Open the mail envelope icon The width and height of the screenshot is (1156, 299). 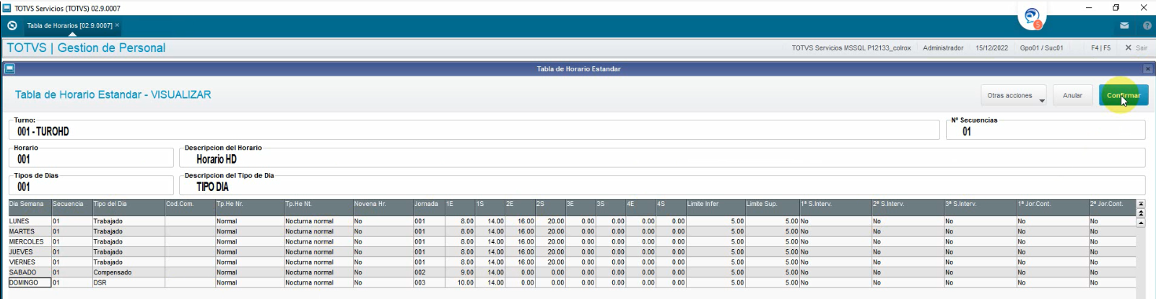(x=1124, y=25)
